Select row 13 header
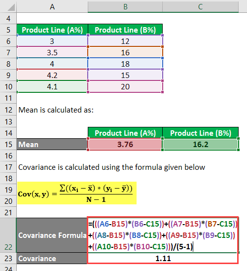Viewport: 247px width, 271px height. click(x=8, y=121)
